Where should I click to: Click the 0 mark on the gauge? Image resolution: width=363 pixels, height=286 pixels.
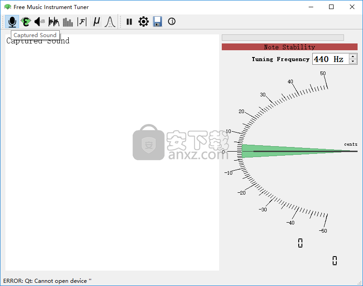coord(224,152)
